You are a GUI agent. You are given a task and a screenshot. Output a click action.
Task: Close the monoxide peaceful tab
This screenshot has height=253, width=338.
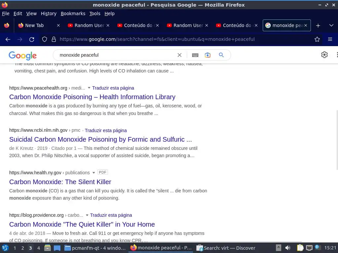tap(305, 25)
